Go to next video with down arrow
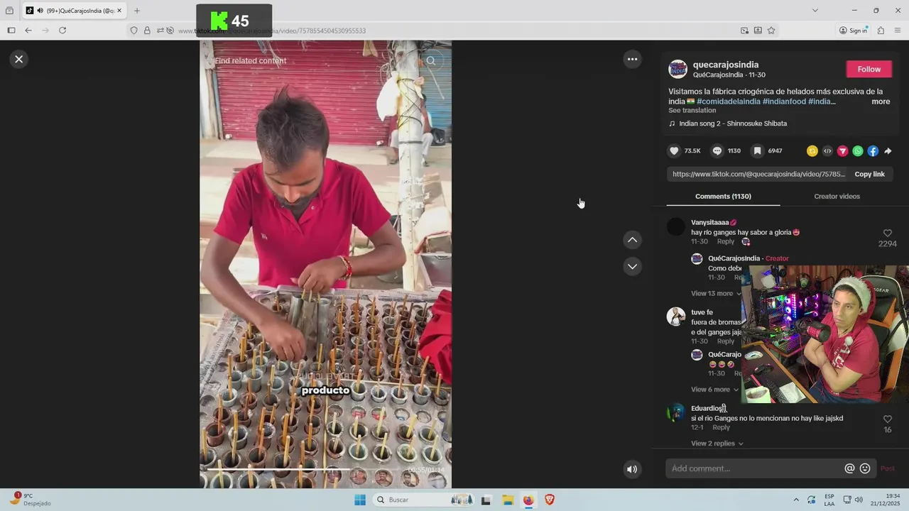 click(x=632, y=266)
